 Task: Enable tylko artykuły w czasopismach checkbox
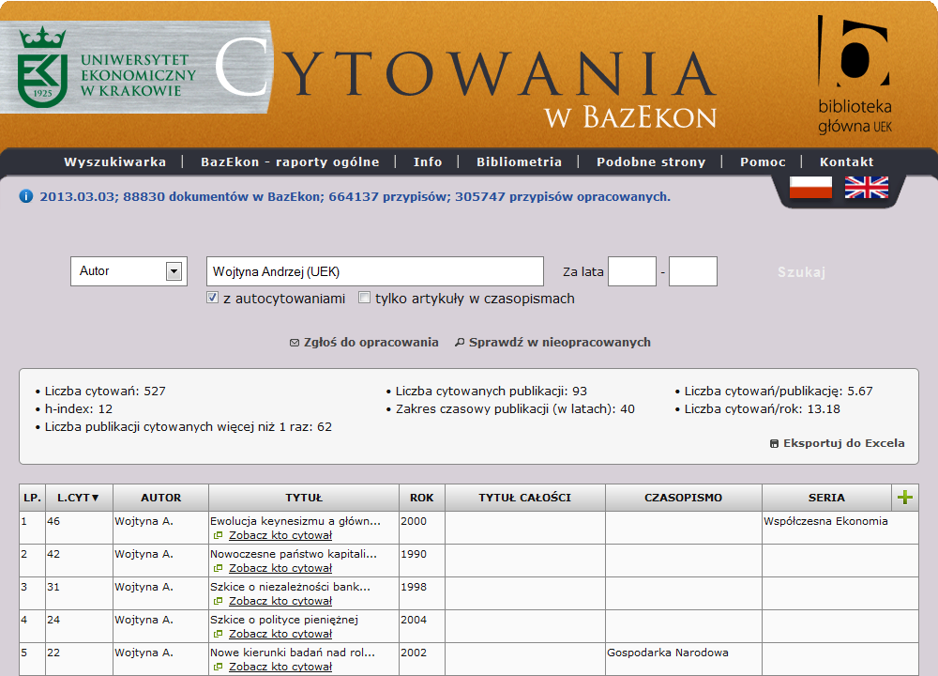[x=364, y=298]
